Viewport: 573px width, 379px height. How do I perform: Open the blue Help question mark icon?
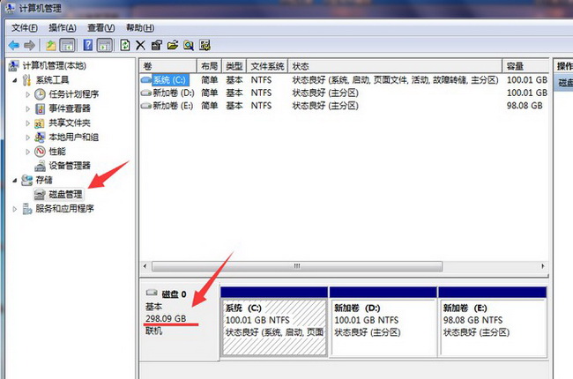[87, 45]
